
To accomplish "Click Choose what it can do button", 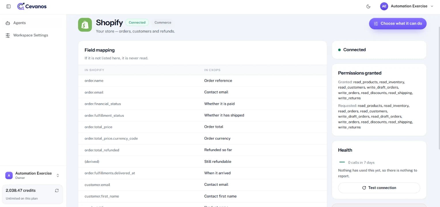I will [x=398, y=24].
